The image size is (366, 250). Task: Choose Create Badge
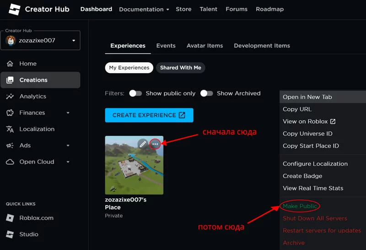tap(323, 176)
